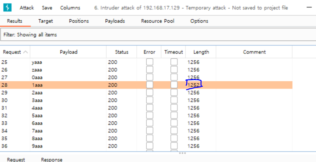Select payload 8aaa in request 35

pyautogui.click(x=37, y=138)
